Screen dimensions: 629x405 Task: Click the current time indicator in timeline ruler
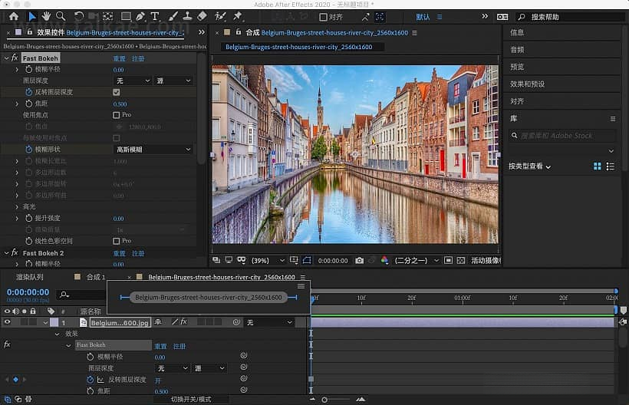312,298
